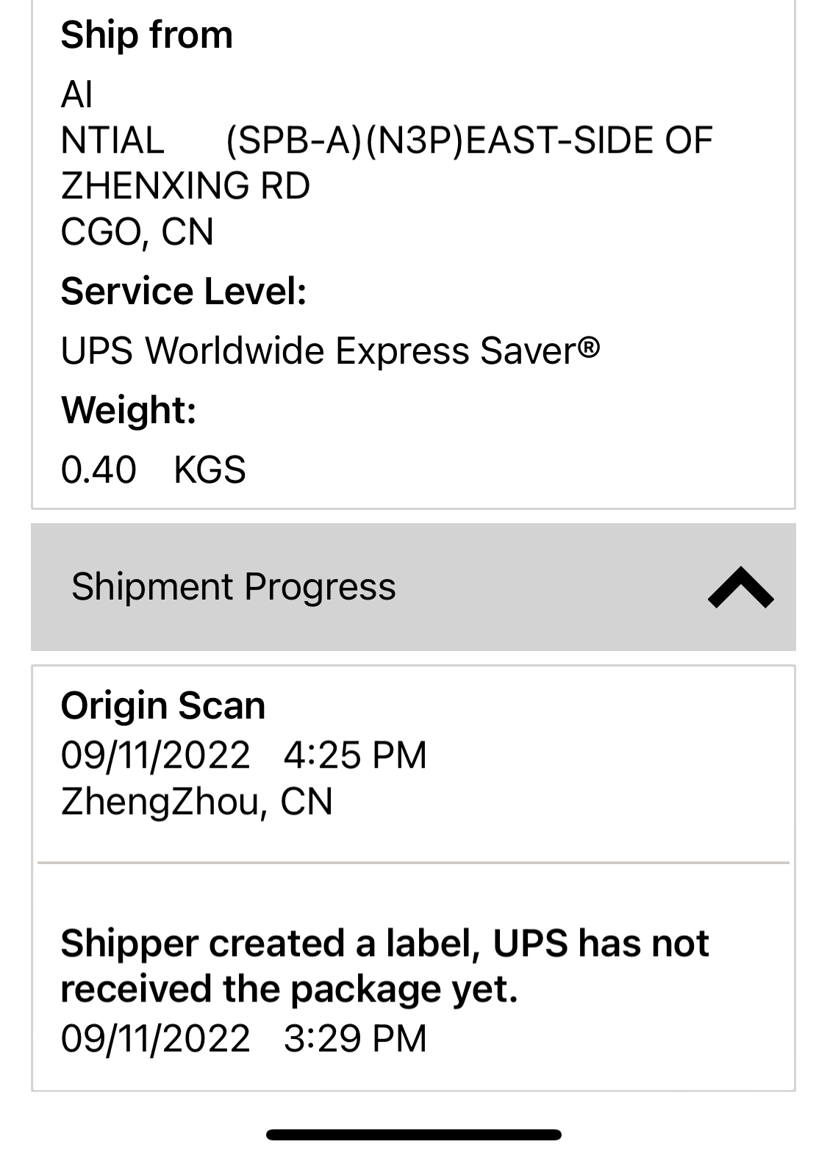Tap the NTIAL address fragment
The width and height of the screenshot is (827, 1158).
[112, 140]
